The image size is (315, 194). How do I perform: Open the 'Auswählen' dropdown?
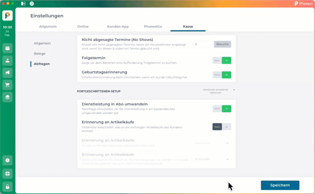pos(212,143)
